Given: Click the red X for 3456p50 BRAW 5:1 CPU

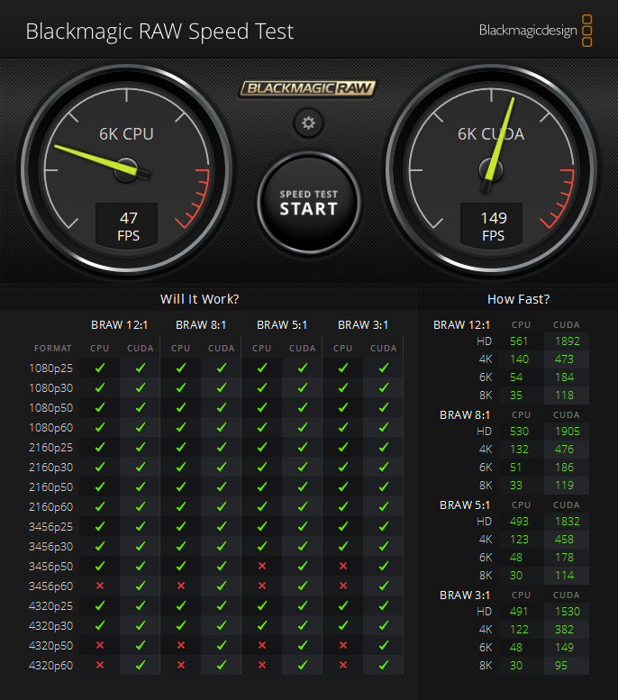Looking at the screenshot, I should pyautogui.click(x=262, y=566).
